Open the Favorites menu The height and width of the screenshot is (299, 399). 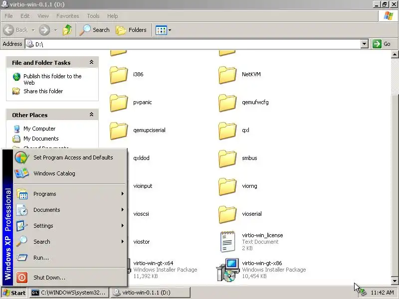coord(68,16)
